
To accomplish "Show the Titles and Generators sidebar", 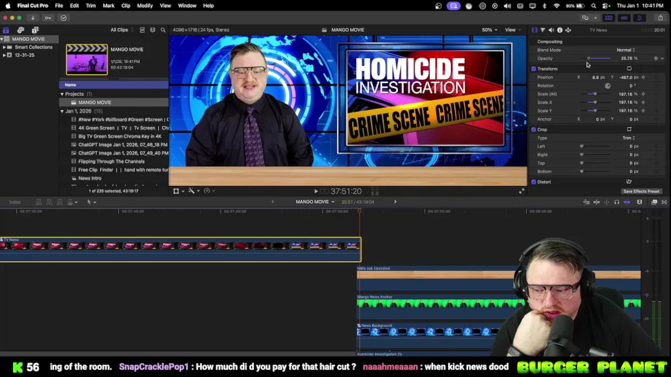I will (x=35, y=30).
